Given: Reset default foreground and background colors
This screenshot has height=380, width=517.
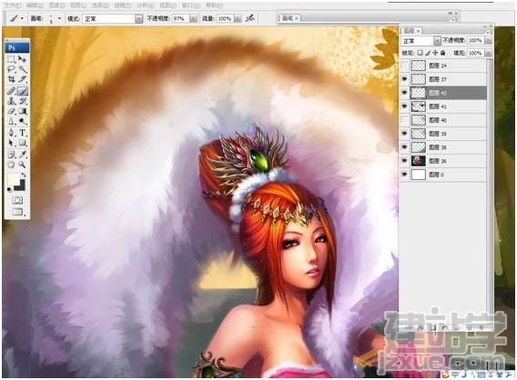Looking at the screenshot, I should 9,189.
